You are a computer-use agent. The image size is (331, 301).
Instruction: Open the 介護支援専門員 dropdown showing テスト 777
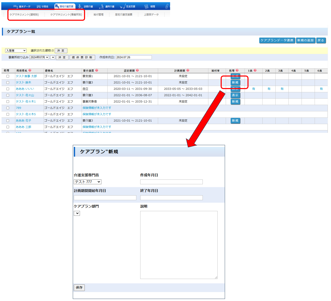point(88,182)
